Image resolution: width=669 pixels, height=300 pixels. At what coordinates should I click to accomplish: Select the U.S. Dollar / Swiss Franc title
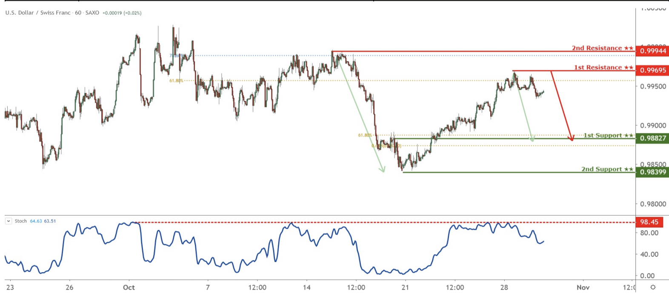tap(38, 13)
